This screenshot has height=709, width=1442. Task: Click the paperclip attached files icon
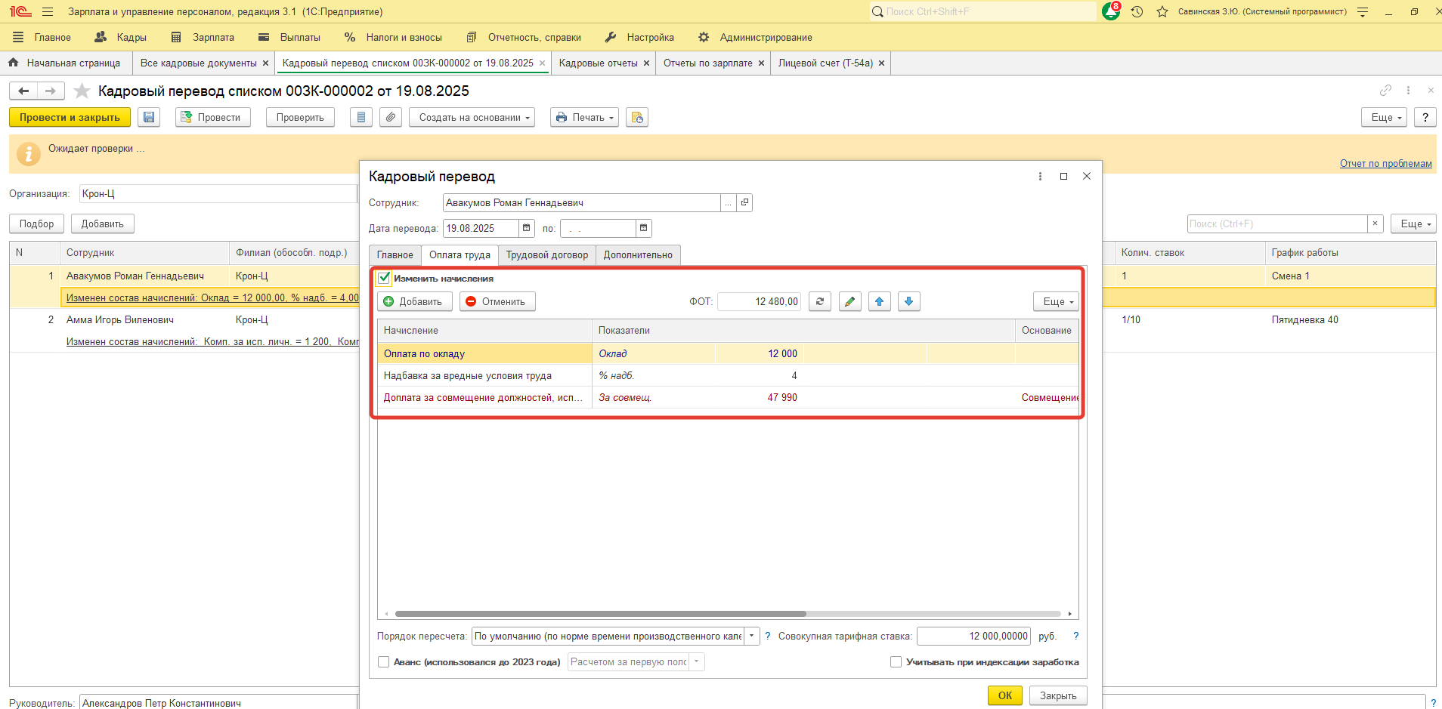click(390, 117)
